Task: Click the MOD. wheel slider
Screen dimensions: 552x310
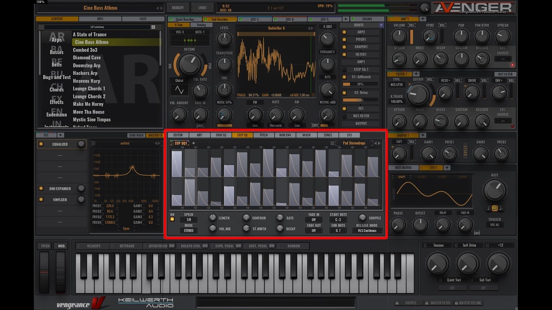Action: coord(61,273)
